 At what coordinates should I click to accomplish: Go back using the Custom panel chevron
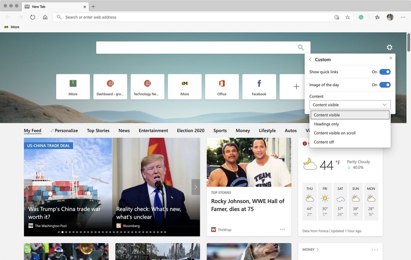[310, 59]
